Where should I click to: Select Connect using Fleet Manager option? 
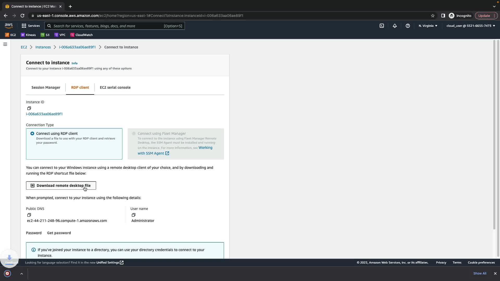tap(134, 133)
